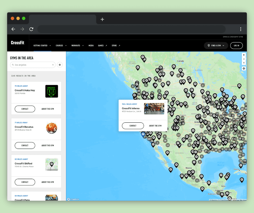Expand the Courses dropdown
Viewport: 254px width, 213px height.
tap(61, 46)
